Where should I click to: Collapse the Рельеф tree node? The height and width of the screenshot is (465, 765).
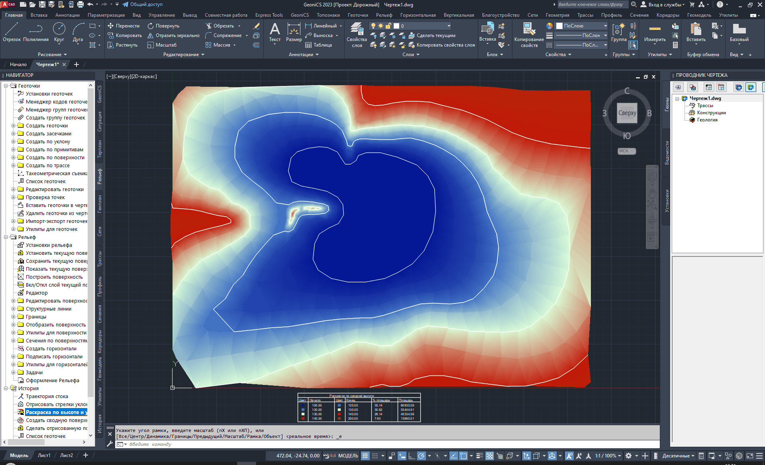(x=6, y=237)
